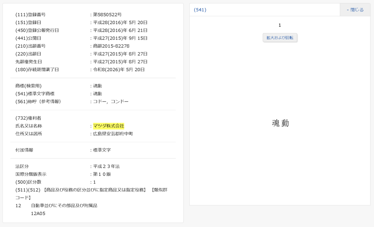This screenshot has width=374, height=227.
Task: Click the 拡大および回転 button
Action: [x=280, y=37]
